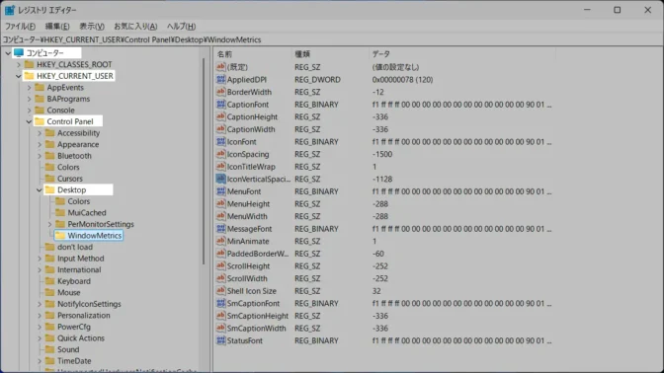The height and width of the screenshot is (373, 664).
Task: Click the tree pane vertical scrollbar
Action: click(204, 161)
